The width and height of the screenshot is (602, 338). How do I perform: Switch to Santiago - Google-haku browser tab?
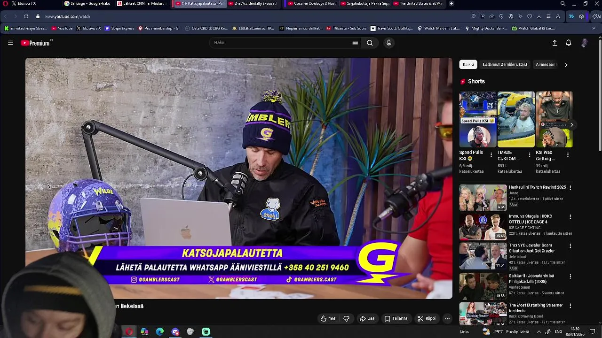pos(87,3)
